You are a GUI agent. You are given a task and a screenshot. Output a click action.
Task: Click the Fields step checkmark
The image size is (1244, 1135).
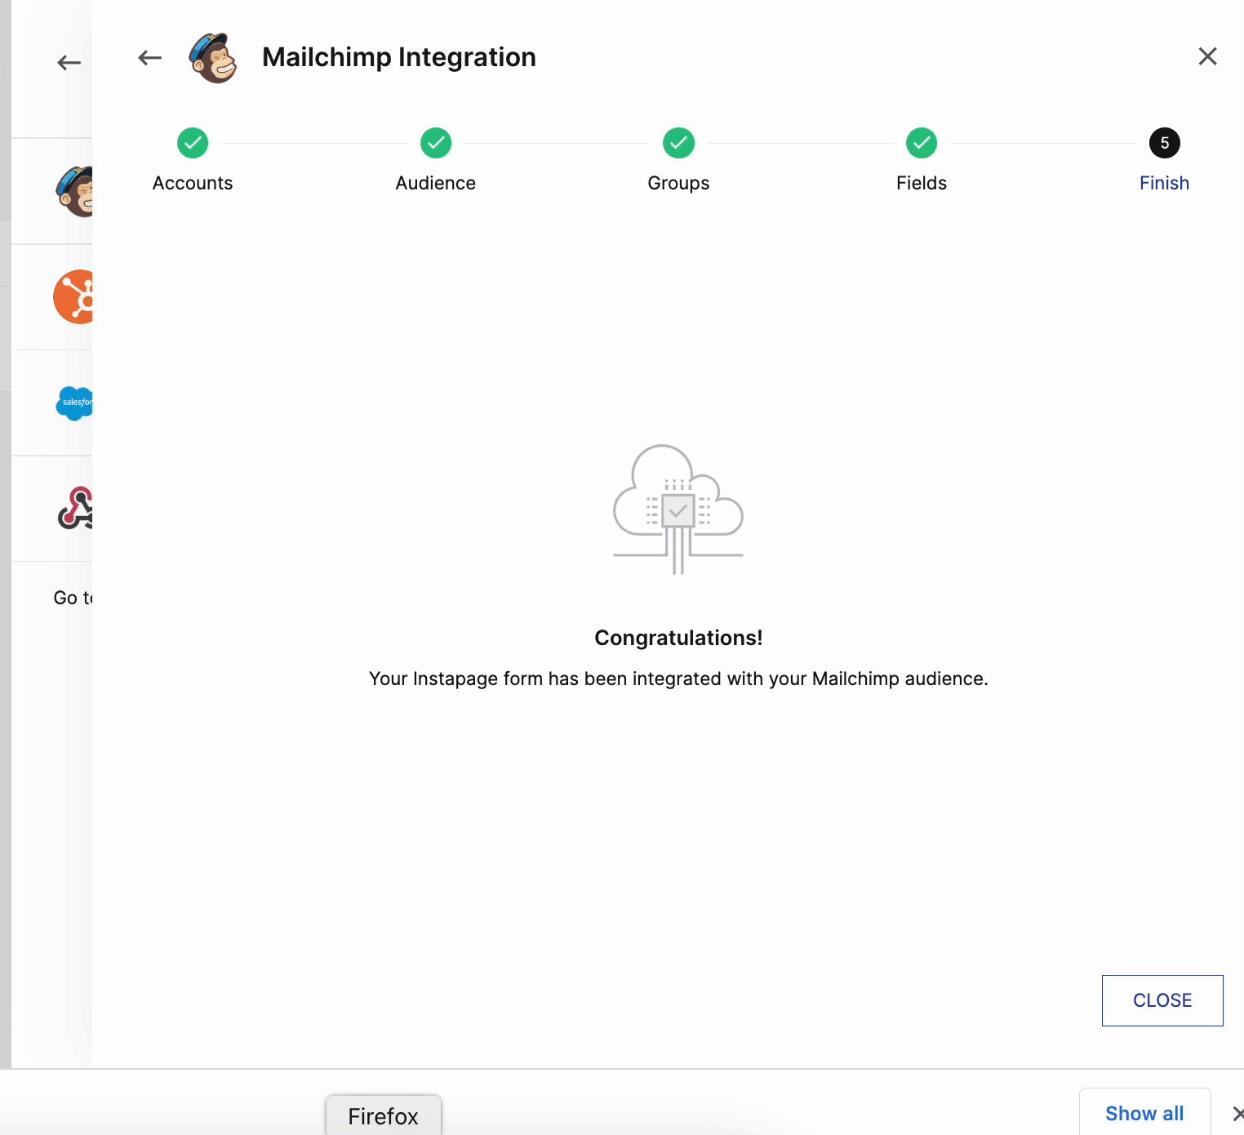(922, 143)
